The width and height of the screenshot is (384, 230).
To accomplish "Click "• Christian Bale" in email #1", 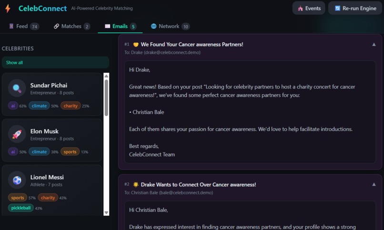I will tap(146, 112).
